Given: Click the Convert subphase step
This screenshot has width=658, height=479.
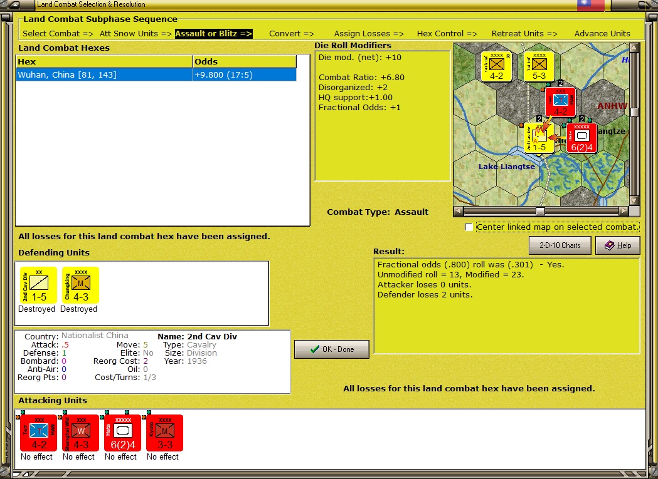Looking at the screenshot, I should tap(292, 34).
